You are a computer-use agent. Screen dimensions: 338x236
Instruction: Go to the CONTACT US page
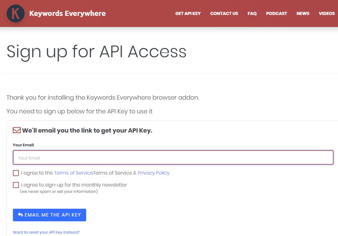click(224, 13)
